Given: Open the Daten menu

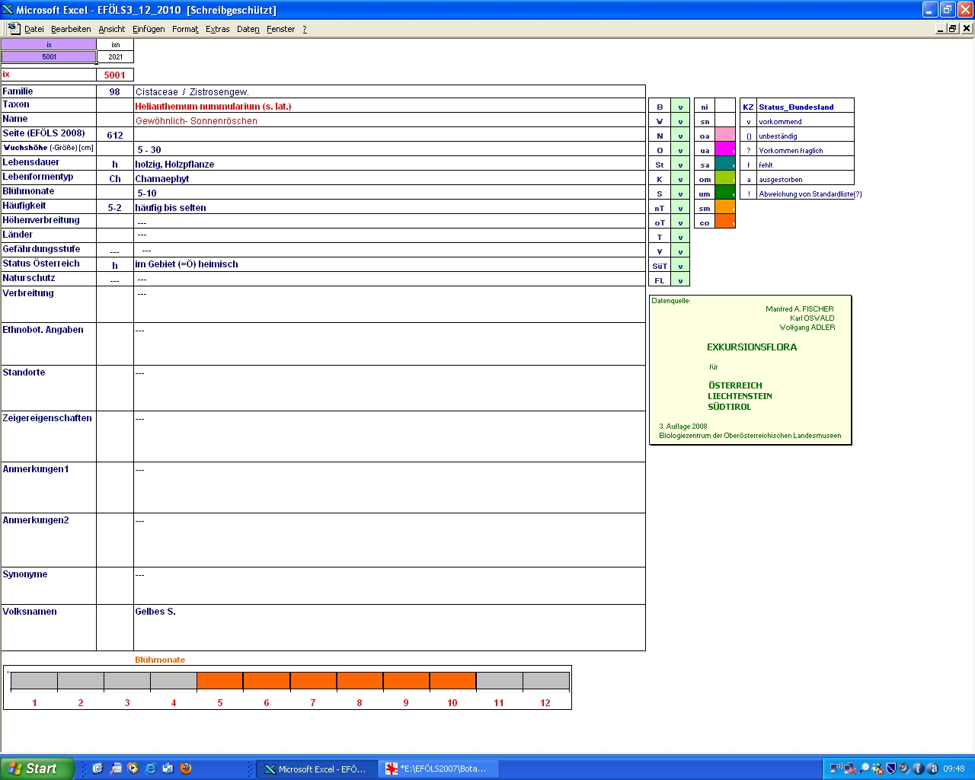Looking at the screenshot, I should coord(248,29).
